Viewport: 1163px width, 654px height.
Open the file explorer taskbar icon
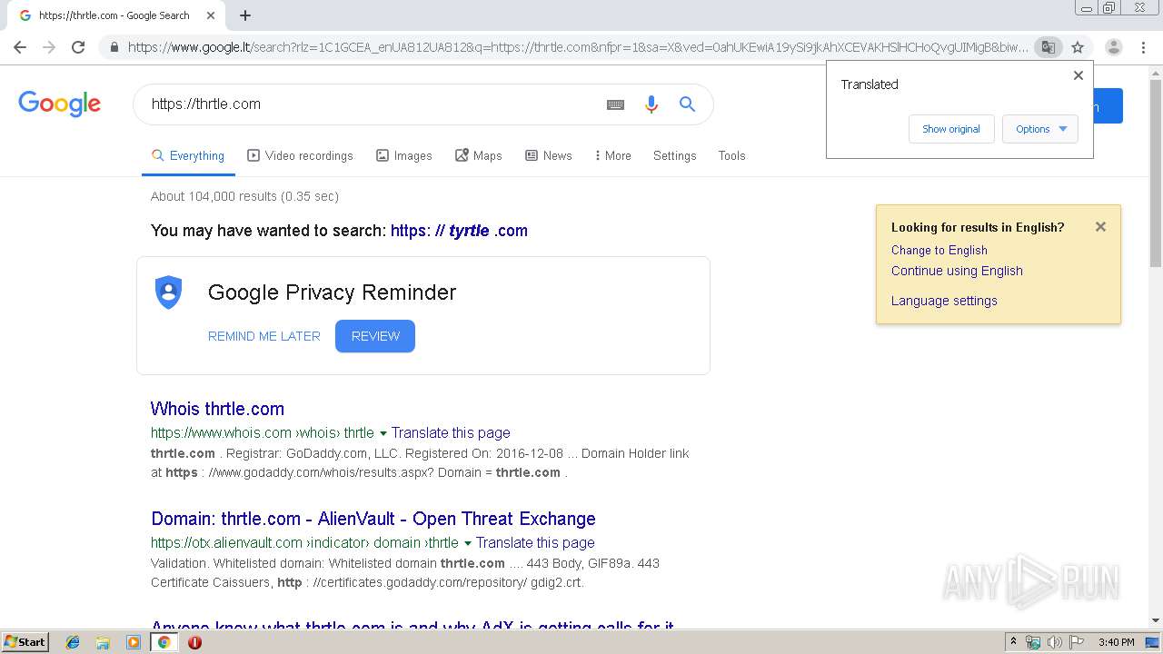[103, 642]
